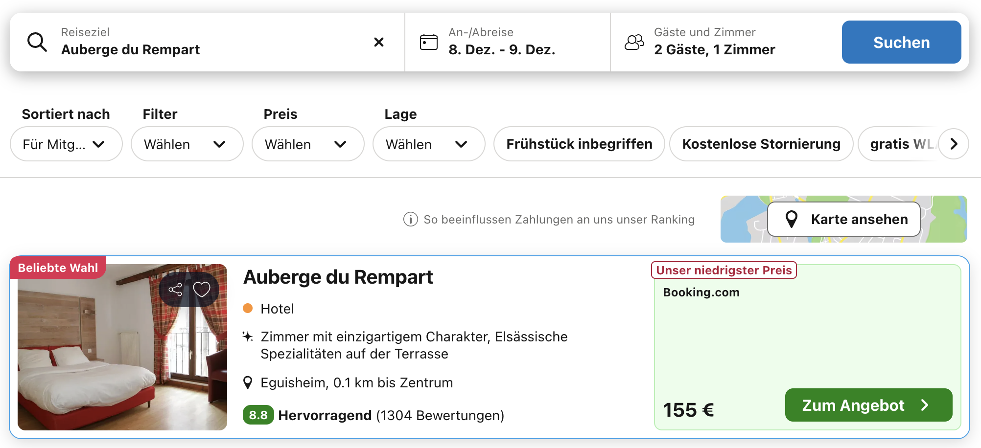Open the Karte ansehen map view
This screenshot has height=448, width=981.
tap(843, 219)
